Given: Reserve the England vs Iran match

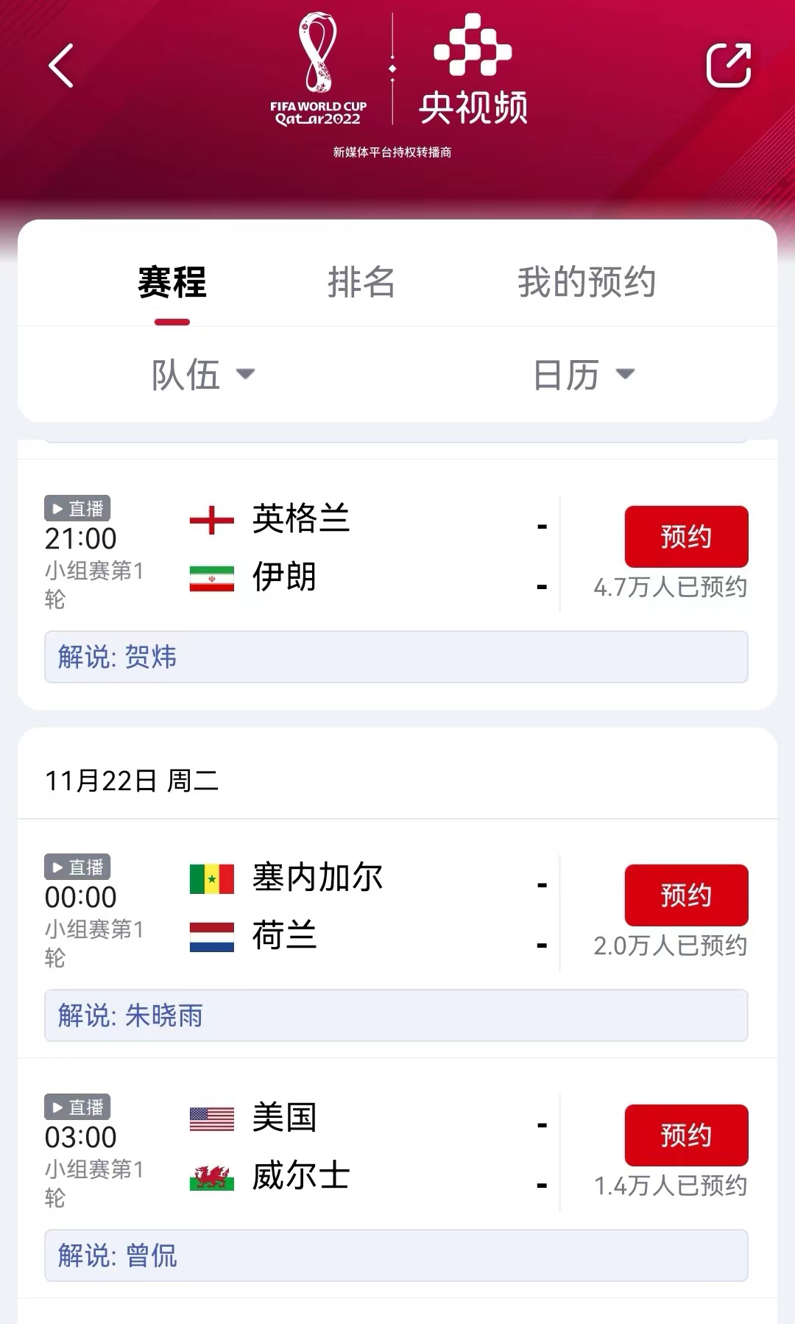Looking at the screenshot, I should point(686,537).
